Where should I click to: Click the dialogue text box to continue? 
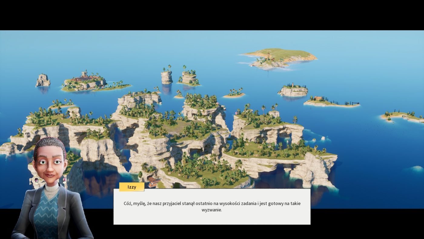point(212,207)
